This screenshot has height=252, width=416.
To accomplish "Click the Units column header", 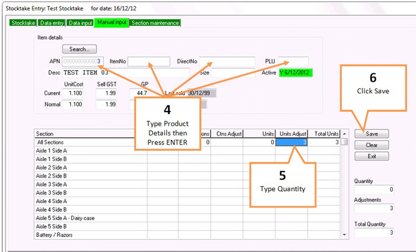I will click(259, 134).
